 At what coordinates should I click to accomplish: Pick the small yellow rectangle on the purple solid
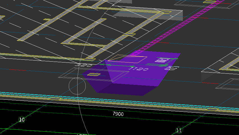tap(94, 75)
